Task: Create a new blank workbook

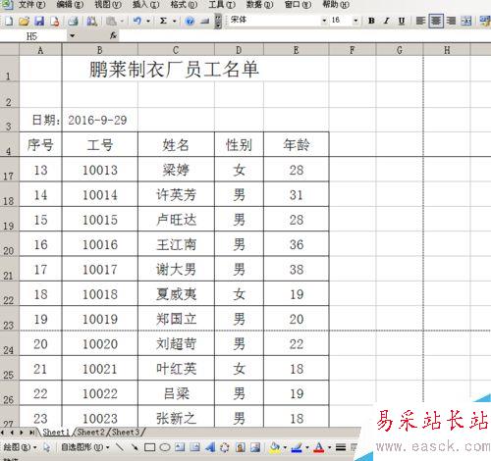Action: point(9,21)
